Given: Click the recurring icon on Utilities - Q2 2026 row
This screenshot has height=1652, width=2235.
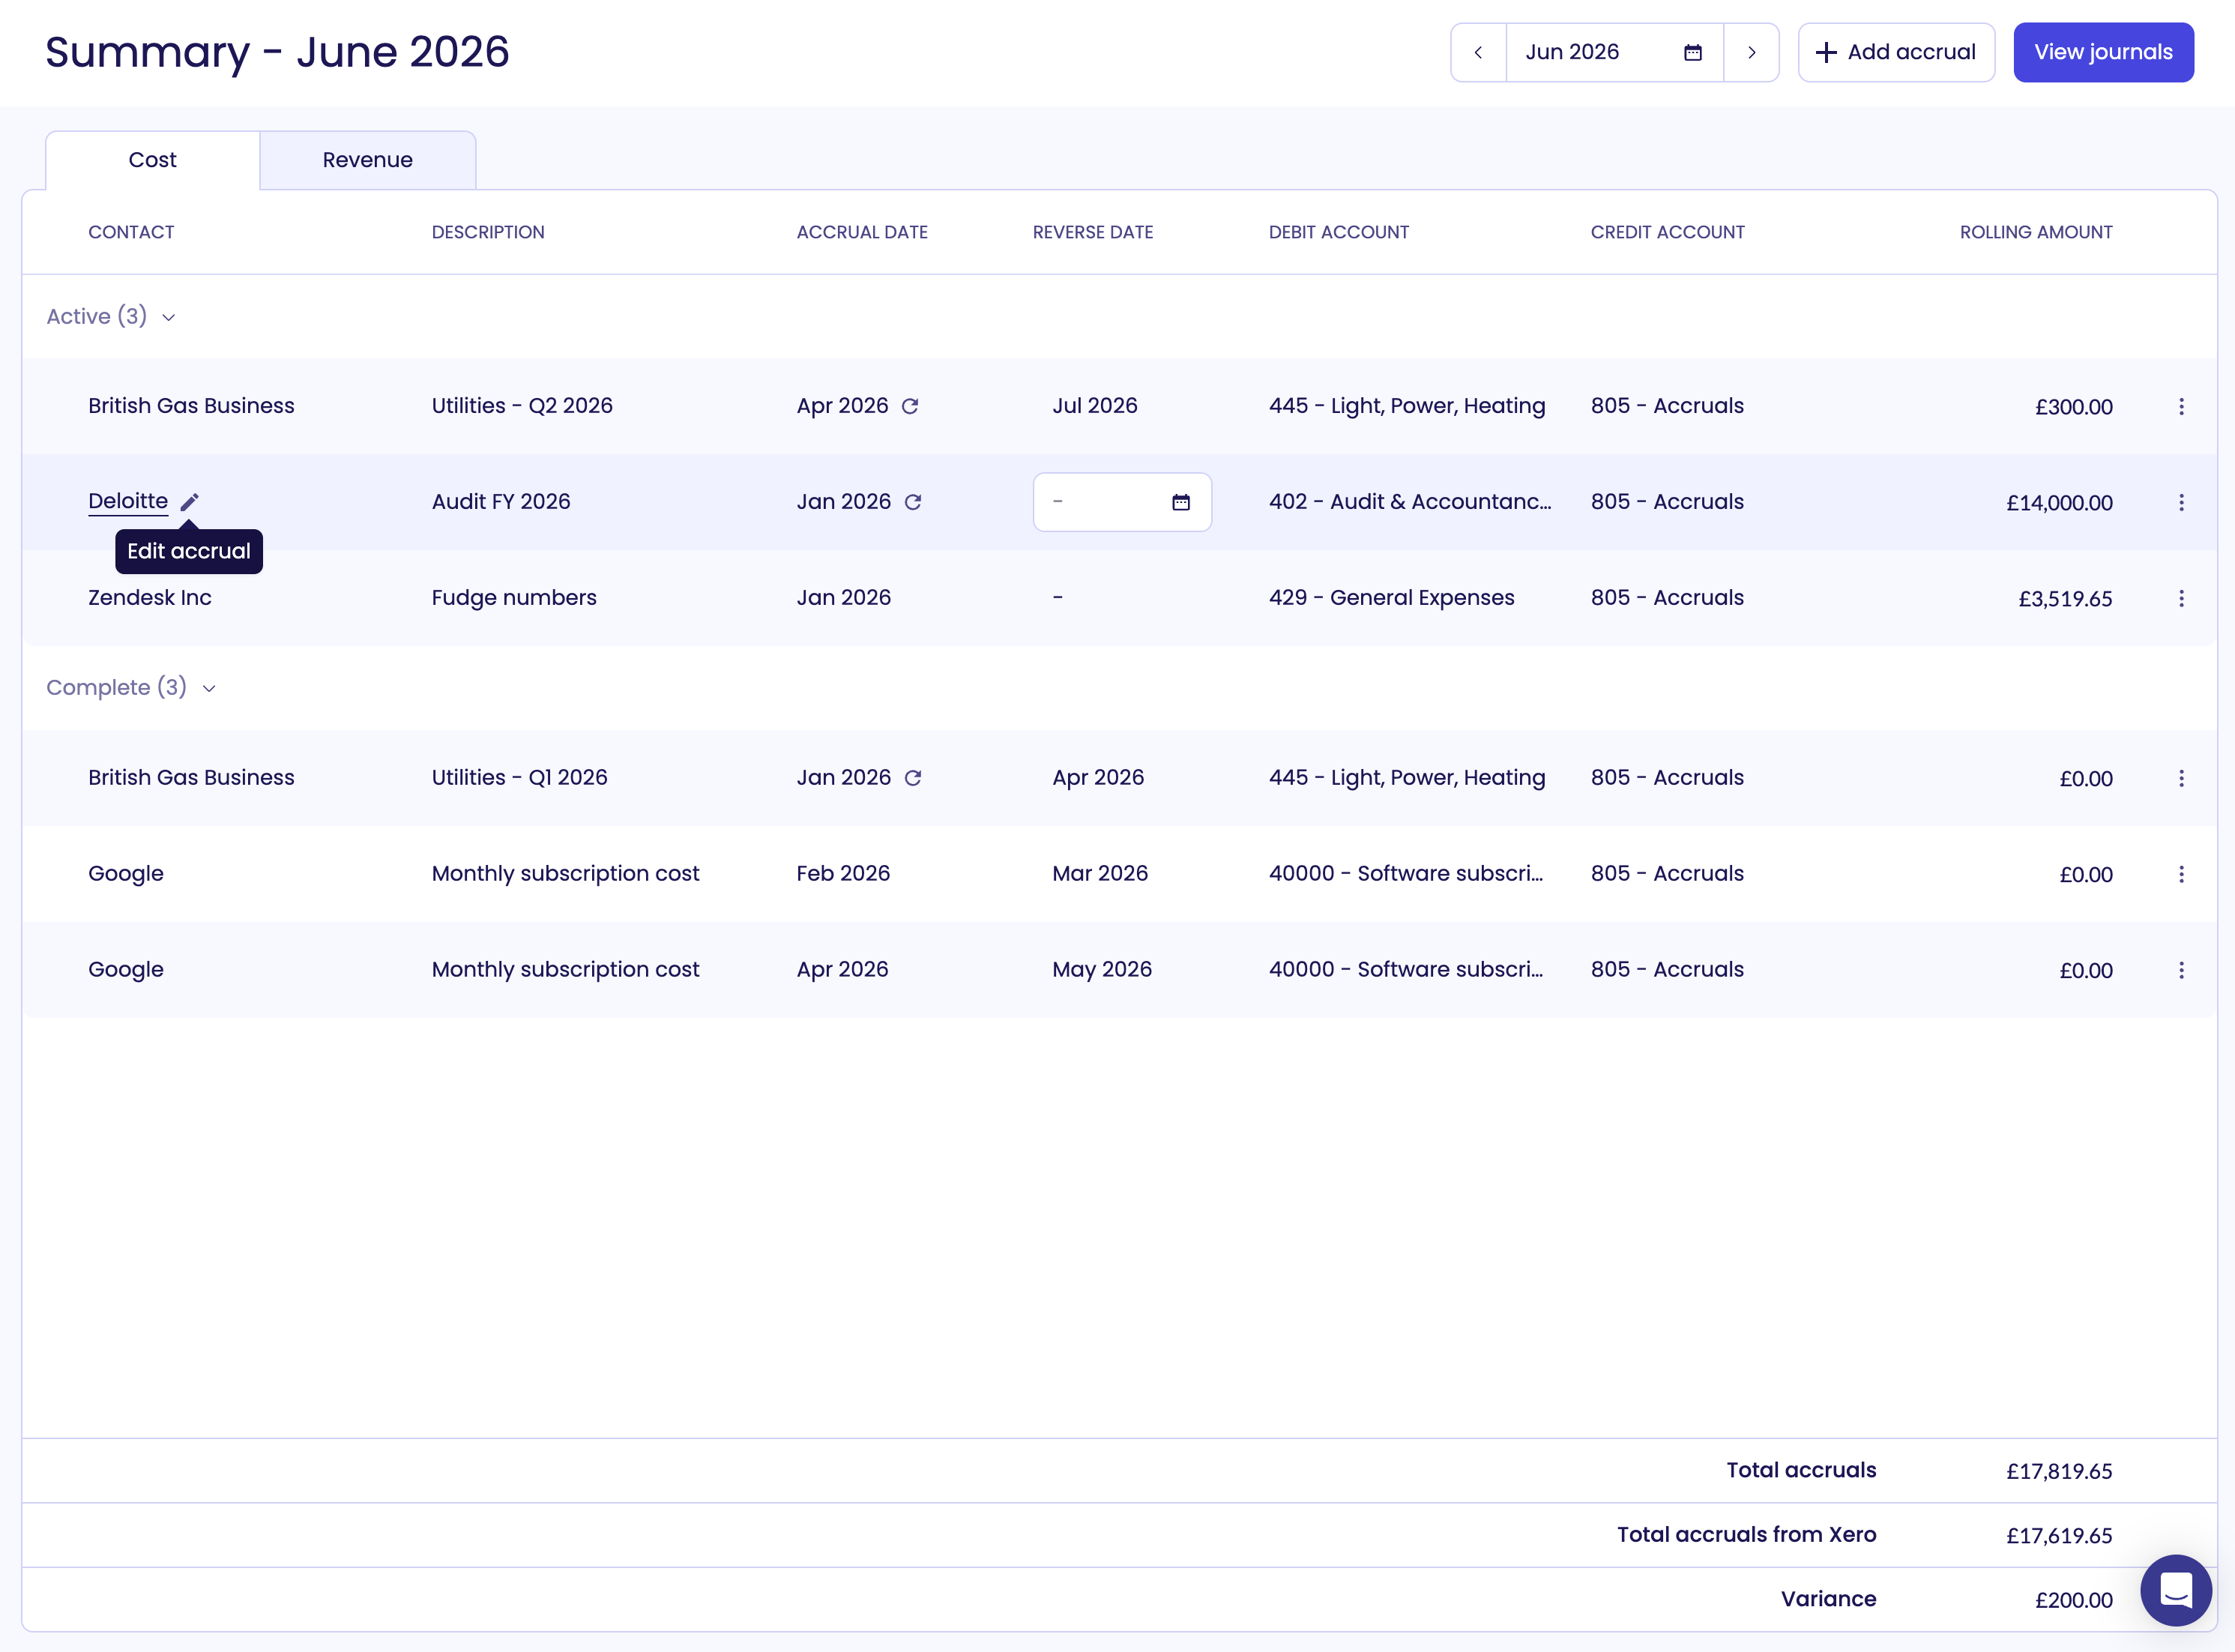Looking at the screenshot, I should [x=910, y=406].
